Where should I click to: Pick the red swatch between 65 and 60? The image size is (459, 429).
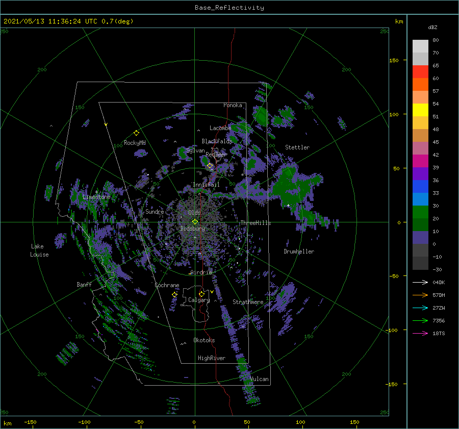[x=420, y=72]
